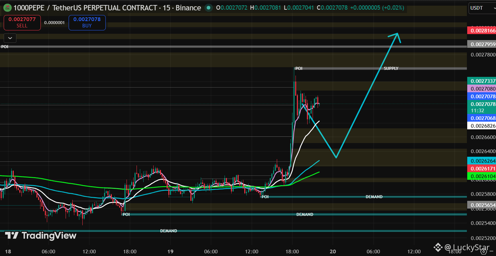496x256 pixels.
Task: Click the 0.0025400 price axis tick
Action: tap(483, 223)
